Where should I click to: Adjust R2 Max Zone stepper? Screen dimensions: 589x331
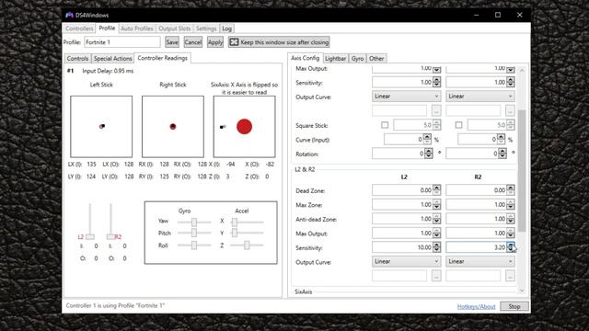pos(510,204)
